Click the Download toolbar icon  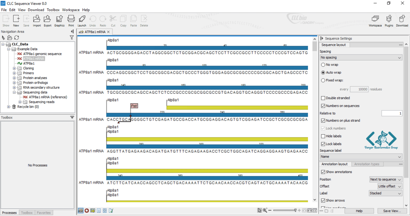(402, 21)
